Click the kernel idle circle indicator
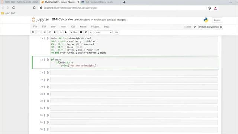 click(x=221, y=27)
